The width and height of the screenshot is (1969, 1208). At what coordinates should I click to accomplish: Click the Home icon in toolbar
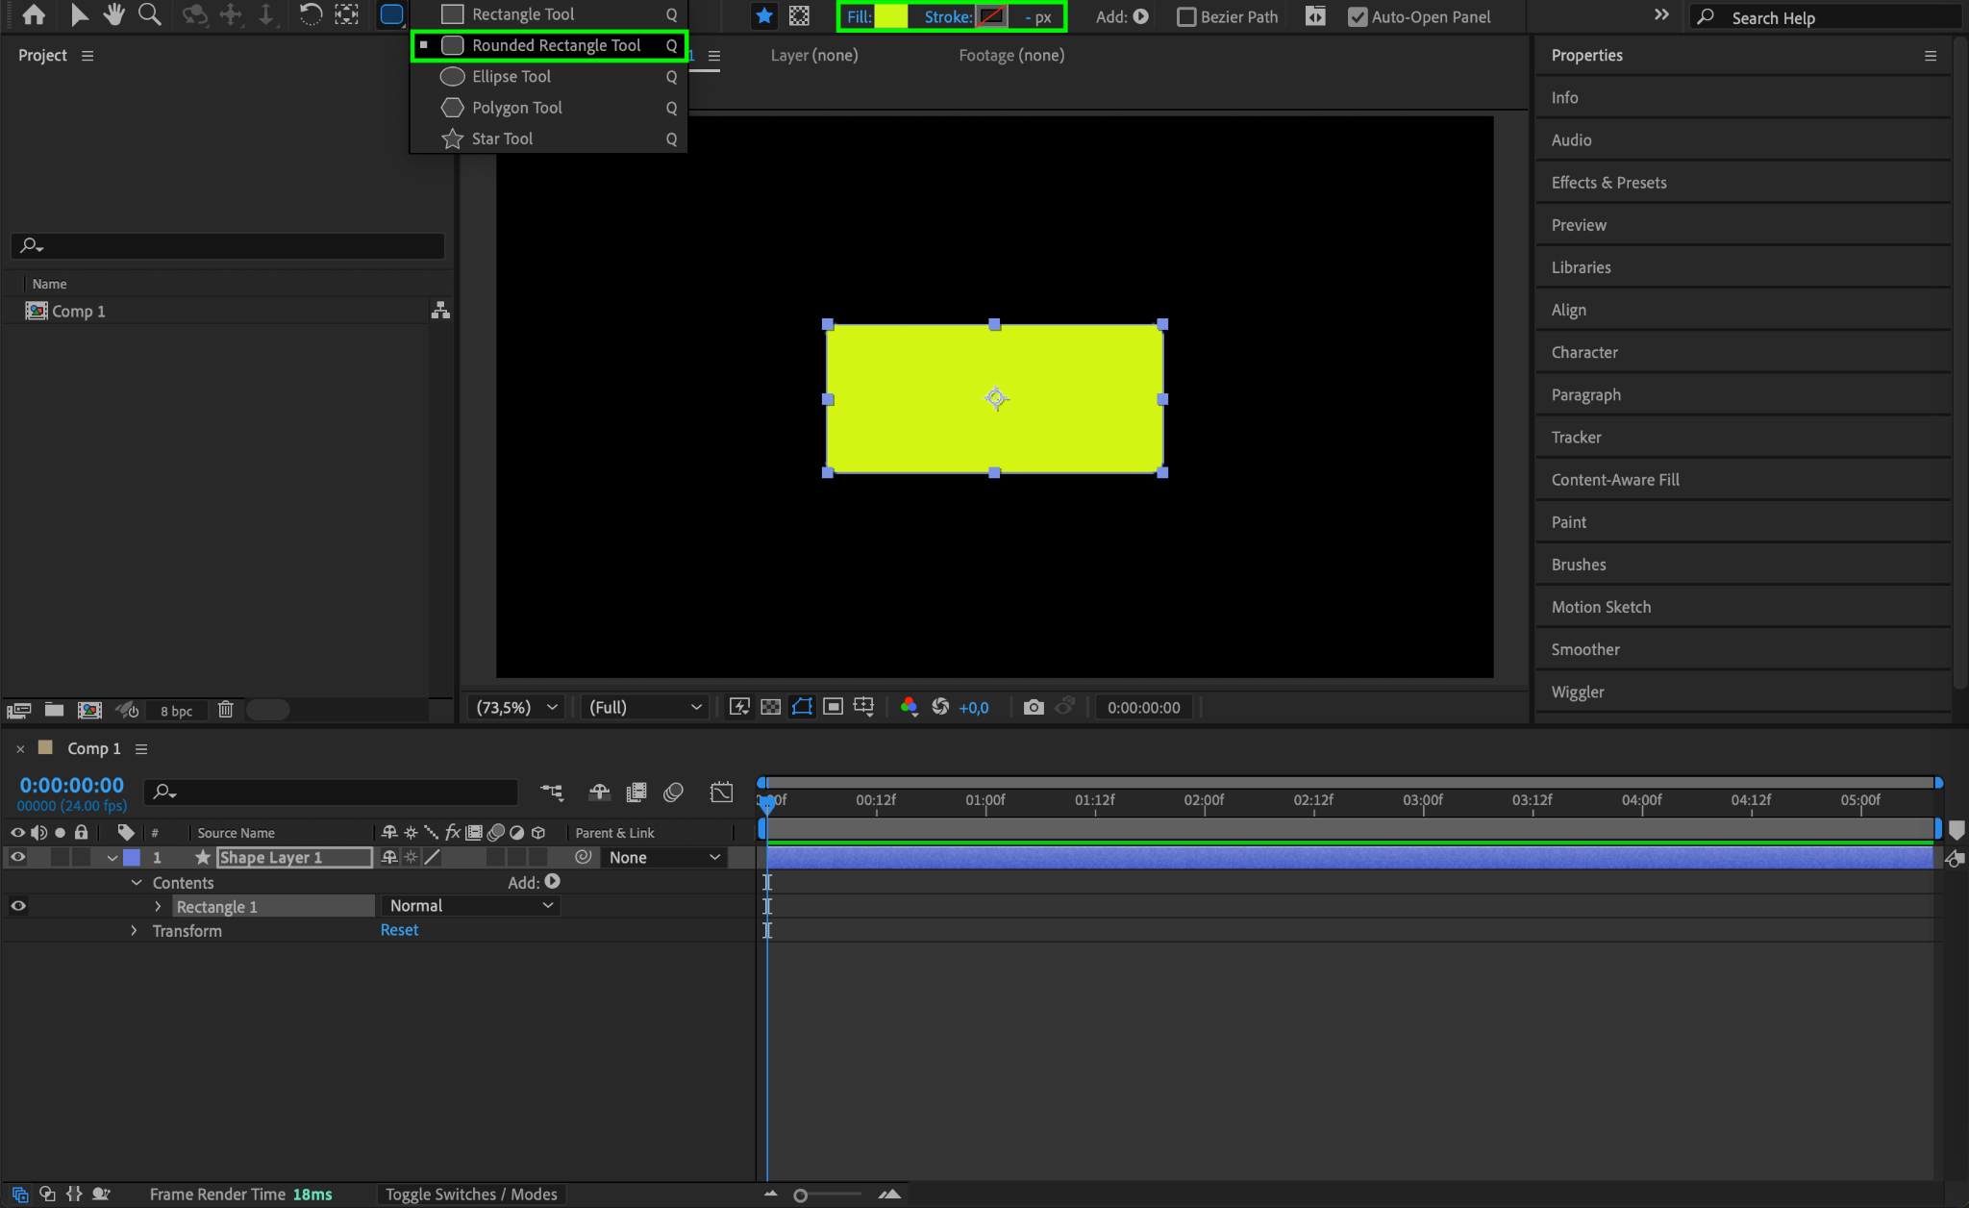tap(34, 14)
